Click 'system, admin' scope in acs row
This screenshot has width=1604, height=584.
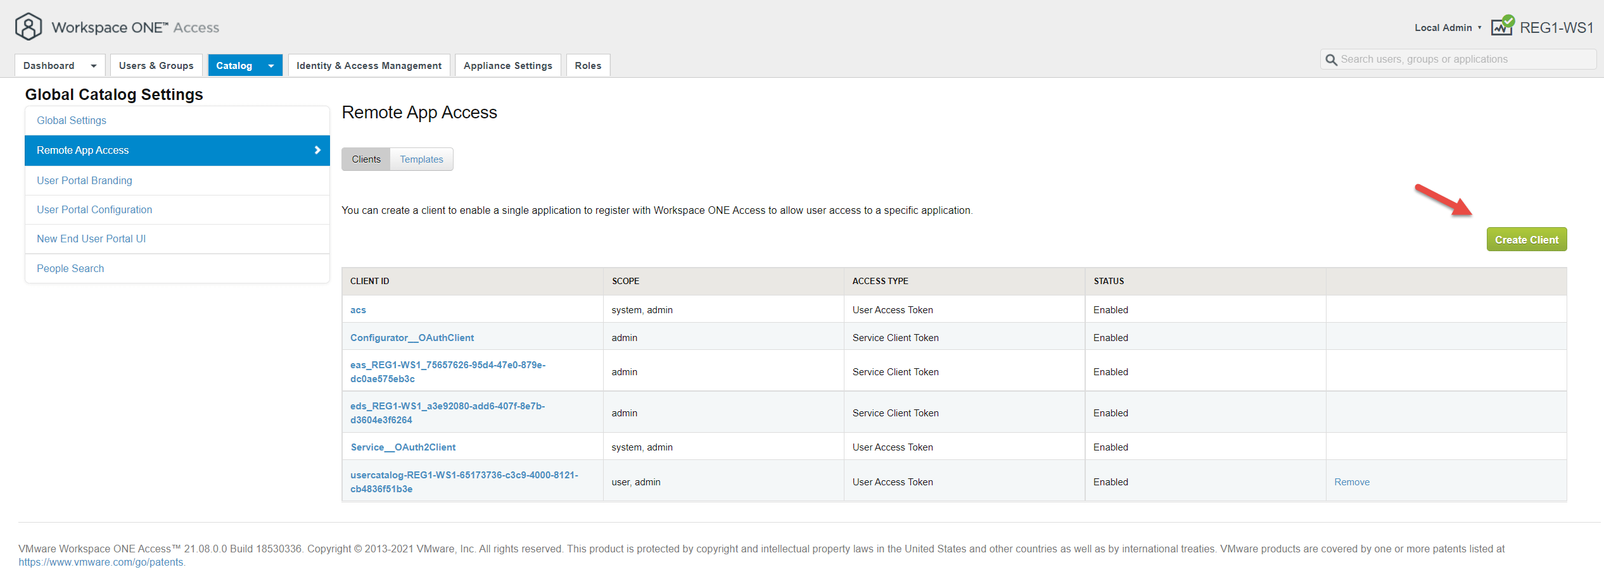tap(642, 310)
